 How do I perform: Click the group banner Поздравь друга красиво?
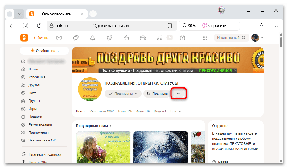click(x=168, y=60)
